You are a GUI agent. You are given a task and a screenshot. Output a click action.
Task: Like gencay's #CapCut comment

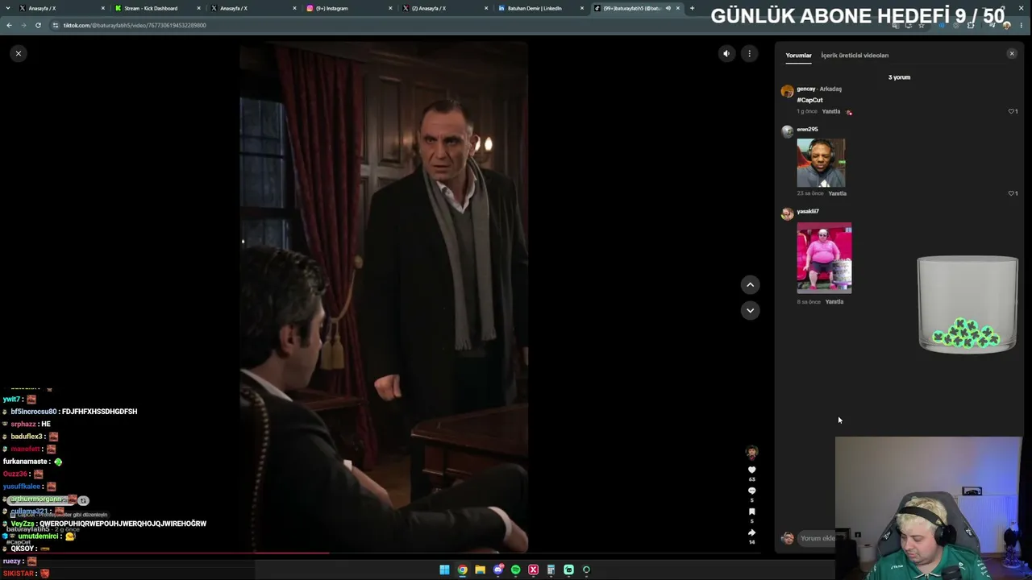coord(1011,111)
